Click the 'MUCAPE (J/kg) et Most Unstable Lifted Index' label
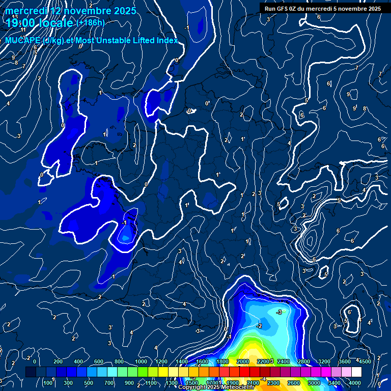391x391 pixels. [92, 40]
